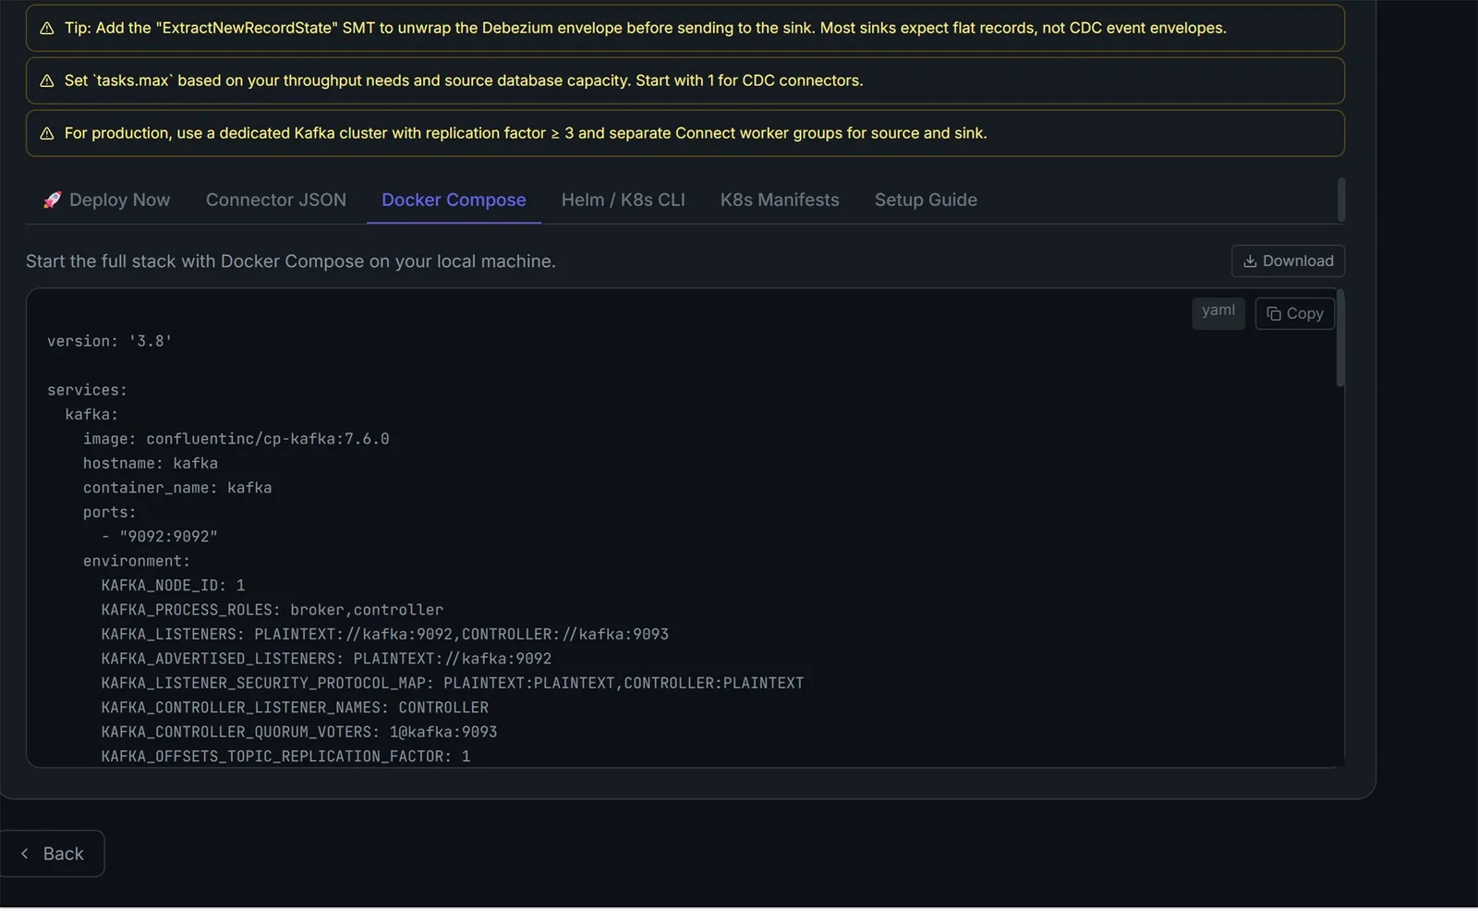Click the services: line in code
1478x911 pixels.
coord(87,391)
